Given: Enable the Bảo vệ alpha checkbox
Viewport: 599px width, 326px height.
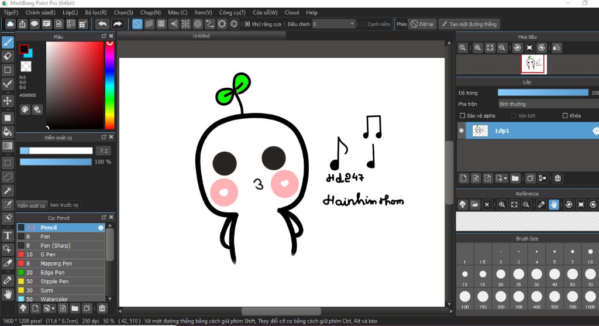Looking at the screenshot, I should click(463, 116).
